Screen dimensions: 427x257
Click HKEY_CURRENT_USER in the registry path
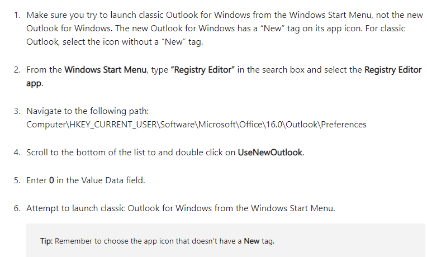(113, 125)
